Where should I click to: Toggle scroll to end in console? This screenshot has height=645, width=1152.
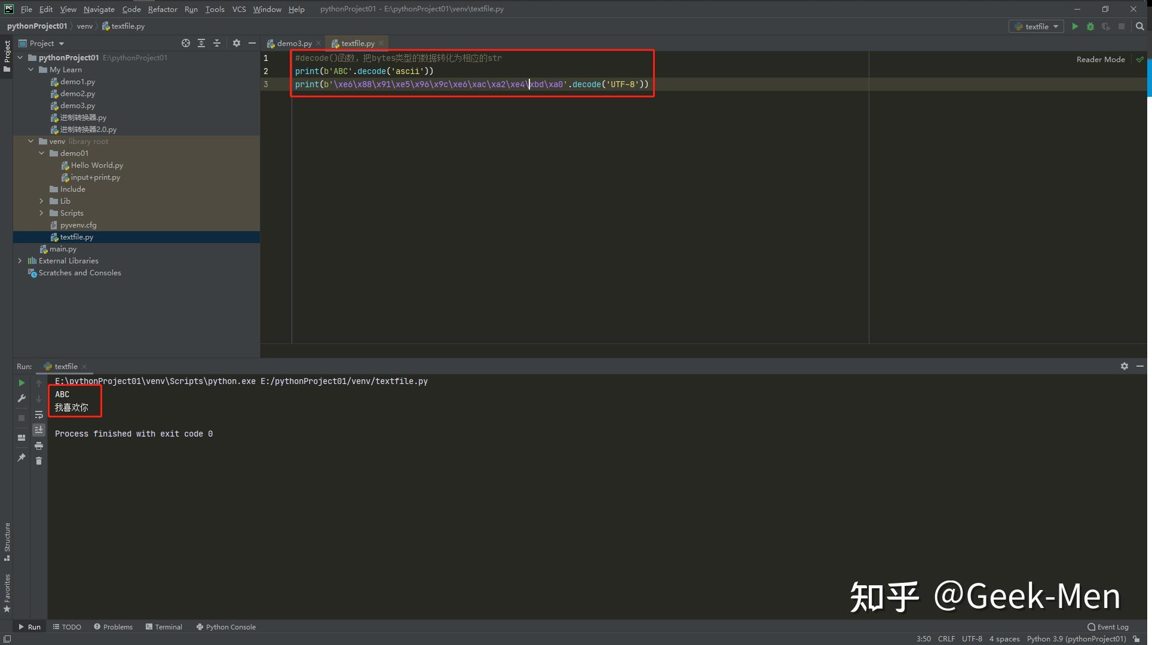[x=39, y=429]
